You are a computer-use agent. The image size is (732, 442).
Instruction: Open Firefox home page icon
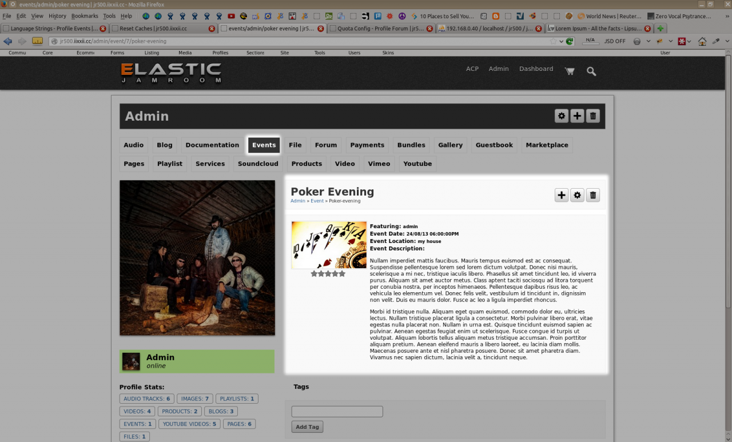[x=702, y=41]
